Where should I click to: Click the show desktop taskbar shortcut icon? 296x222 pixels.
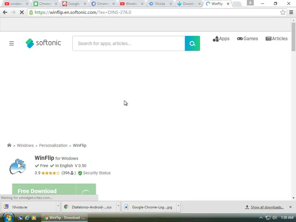point(21,218)
